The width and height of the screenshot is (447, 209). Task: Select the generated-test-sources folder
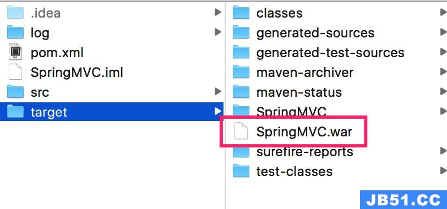click(336, 52)
